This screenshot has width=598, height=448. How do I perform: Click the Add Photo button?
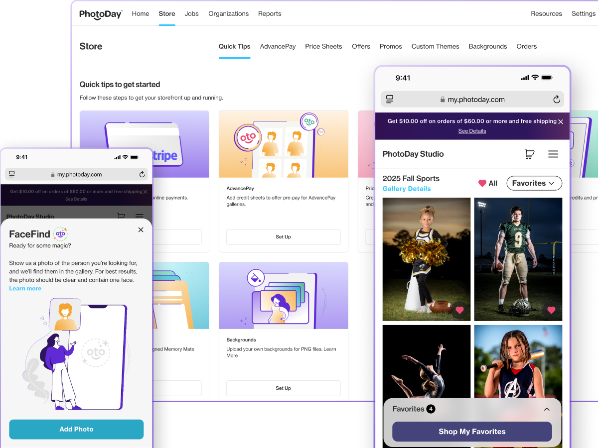pyautogui.click(x=76, y=429)
